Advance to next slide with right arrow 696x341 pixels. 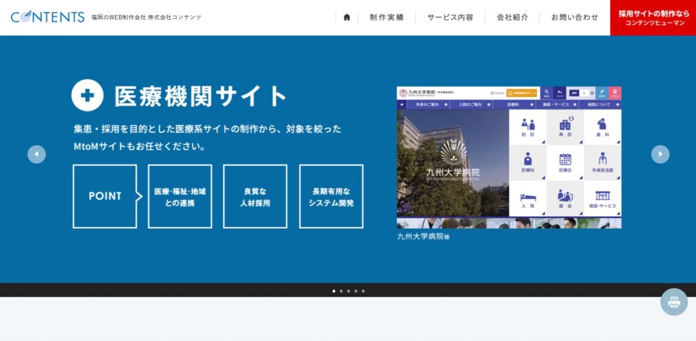click(660, 154)
